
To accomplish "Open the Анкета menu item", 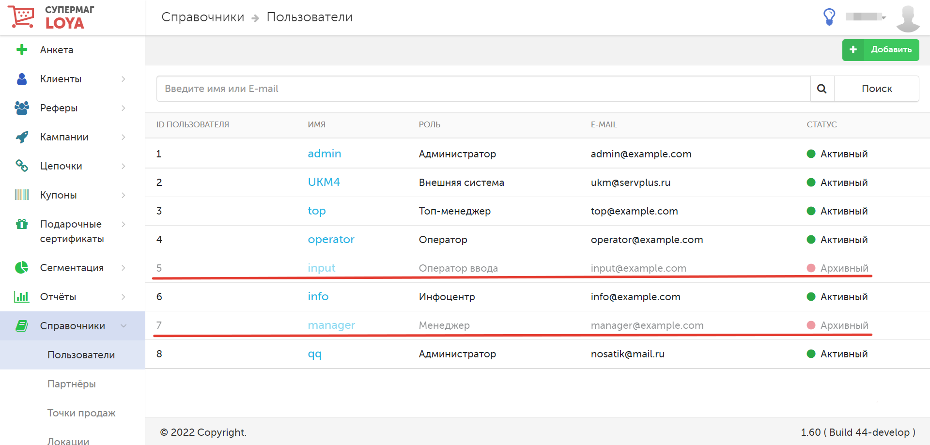I will click(x=57, y=50).
